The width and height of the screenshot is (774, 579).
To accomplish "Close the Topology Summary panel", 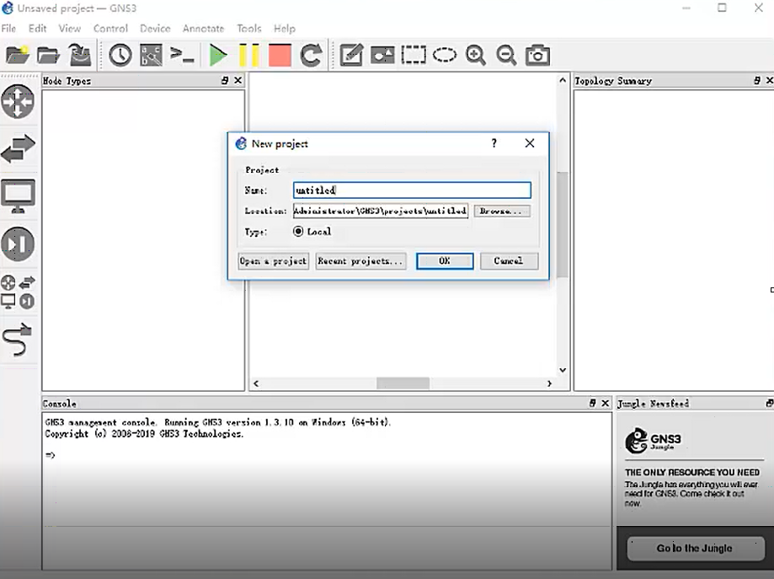I will pos(770,80).
